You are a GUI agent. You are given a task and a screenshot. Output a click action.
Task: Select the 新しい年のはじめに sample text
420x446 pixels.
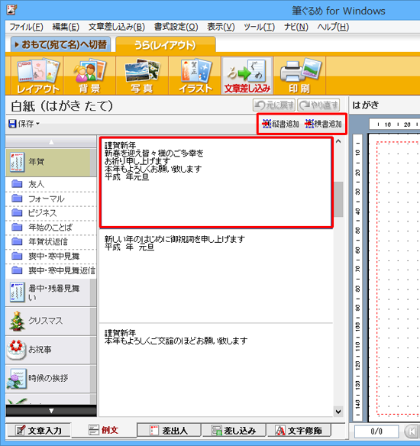(216, 276)
